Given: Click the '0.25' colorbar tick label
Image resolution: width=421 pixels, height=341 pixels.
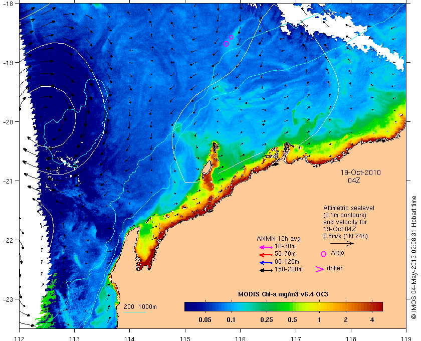Looking at the screenshot, I should click(x=267, y=320).
